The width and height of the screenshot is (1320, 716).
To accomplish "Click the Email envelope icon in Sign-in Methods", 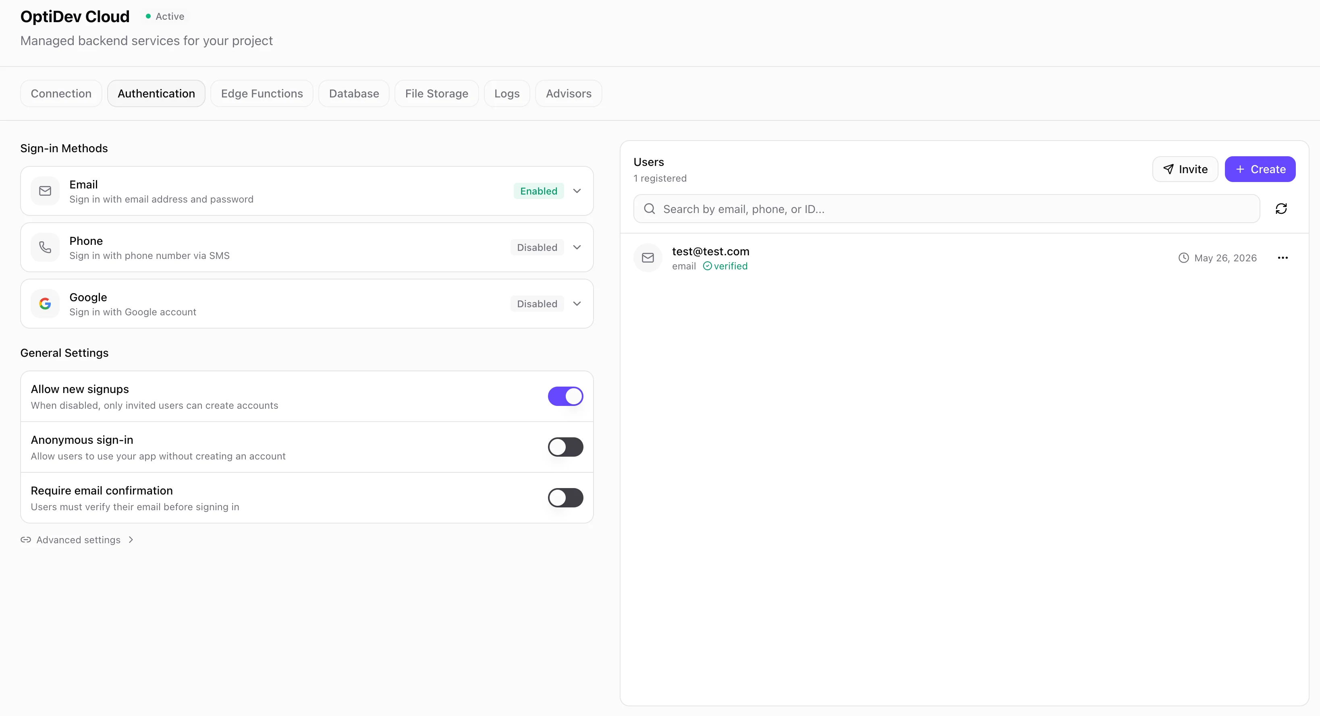I will click(x=45, y=191).
